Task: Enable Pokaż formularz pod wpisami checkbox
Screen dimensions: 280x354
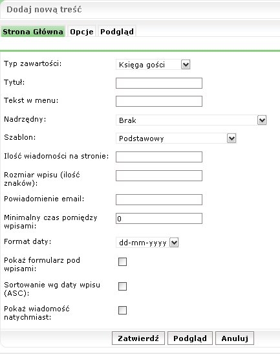Action: [122, 261]
